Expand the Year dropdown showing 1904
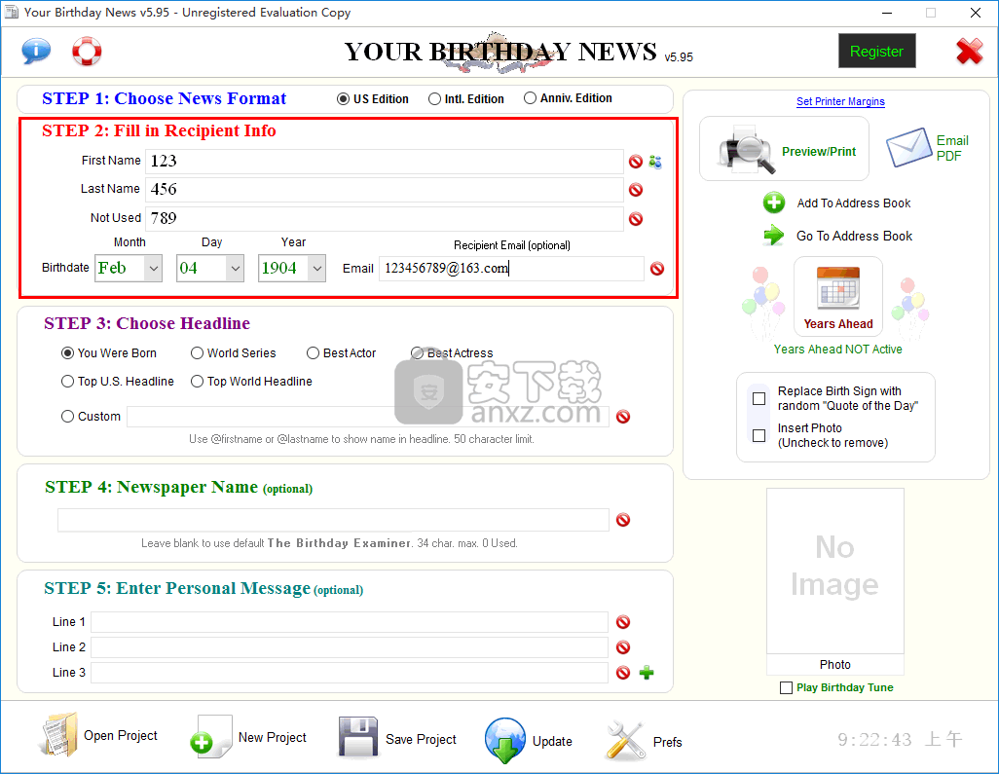Screen dimensions: 999x774 pos(316,268)
